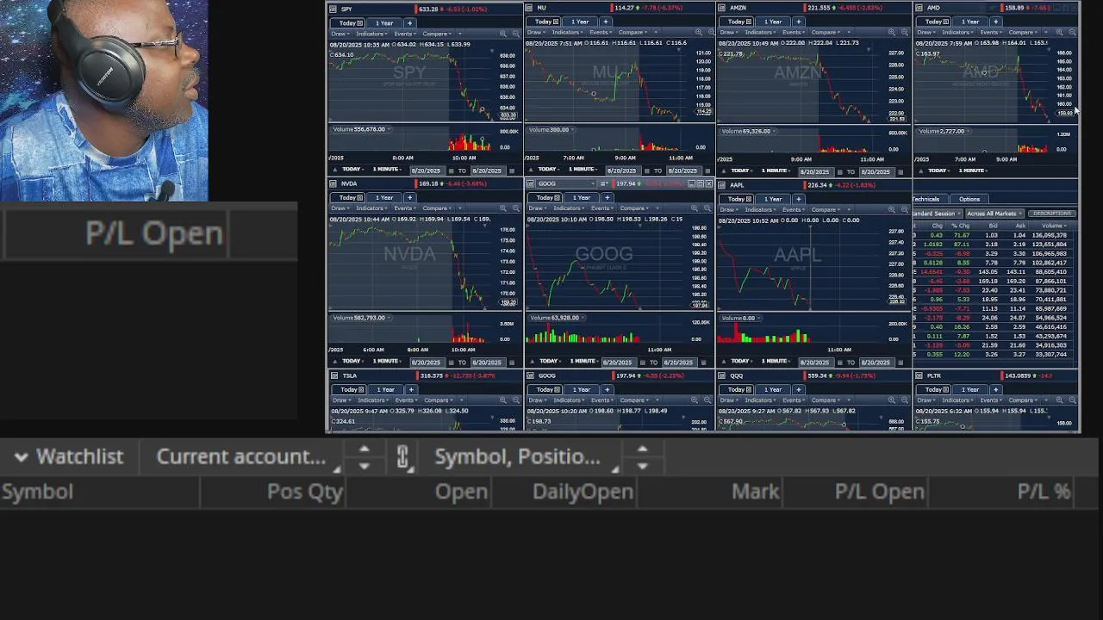Click stepper next to Current account dropdown
The width and height of the screenshot is (1103, 620).
(364, 457)
